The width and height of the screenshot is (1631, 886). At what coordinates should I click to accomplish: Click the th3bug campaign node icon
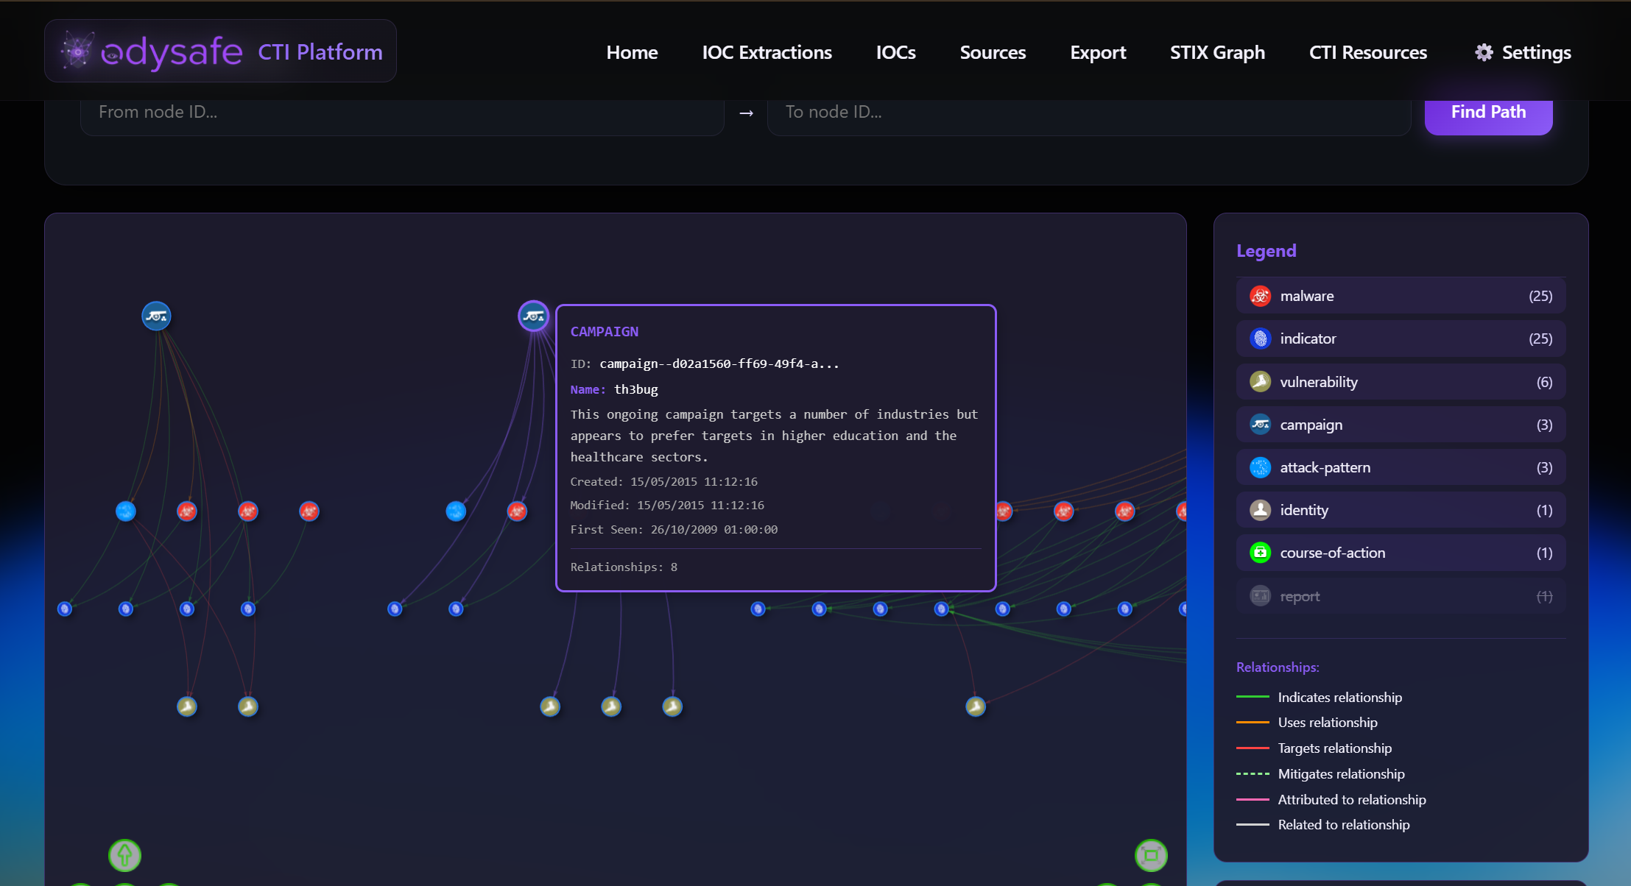pos(533,316)
